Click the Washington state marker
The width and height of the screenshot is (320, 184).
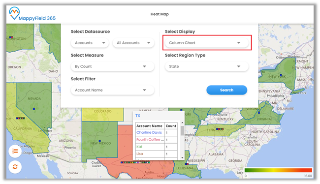(11, 37)
